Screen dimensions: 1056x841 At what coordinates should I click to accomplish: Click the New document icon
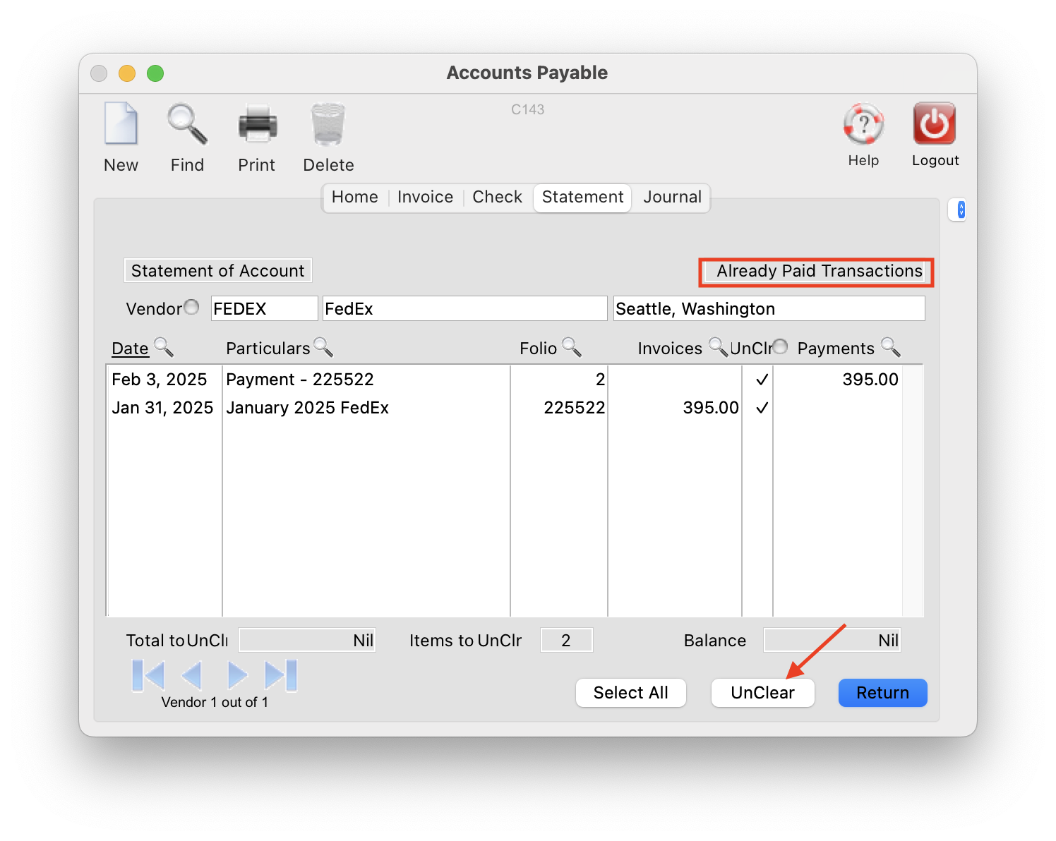[121, 123]
